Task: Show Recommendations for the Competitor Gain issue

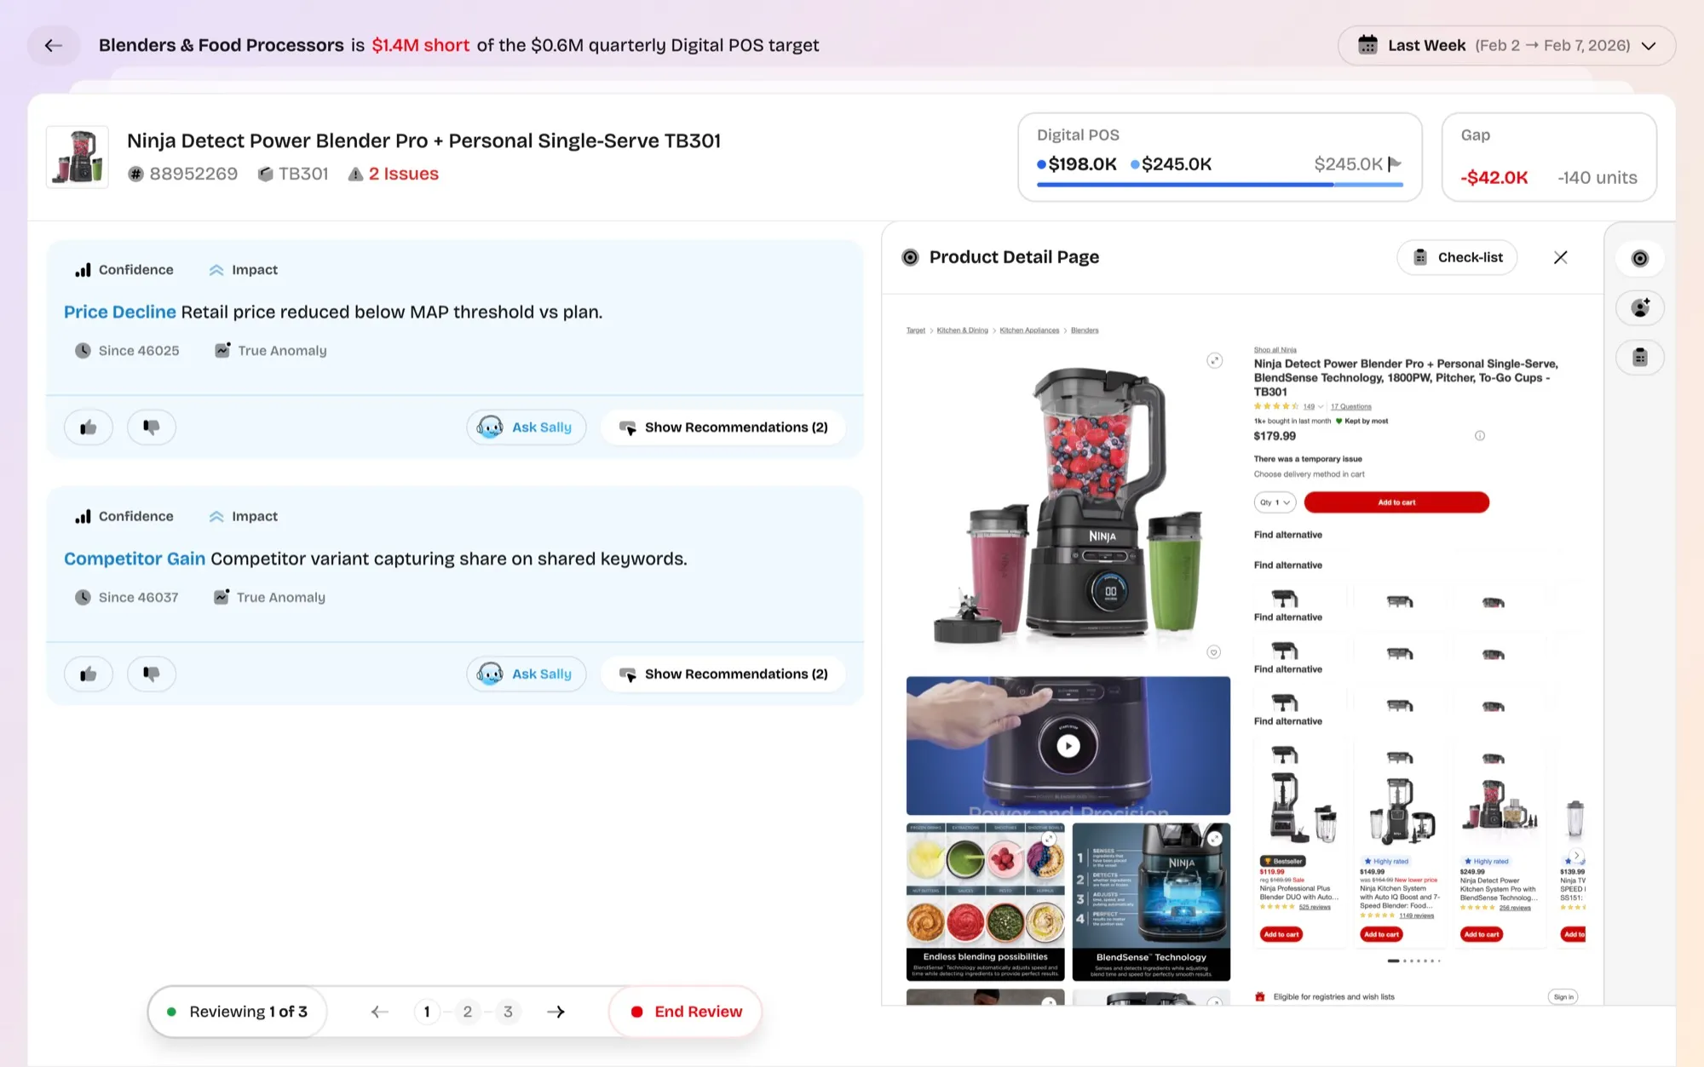Action: click(723, 674)
